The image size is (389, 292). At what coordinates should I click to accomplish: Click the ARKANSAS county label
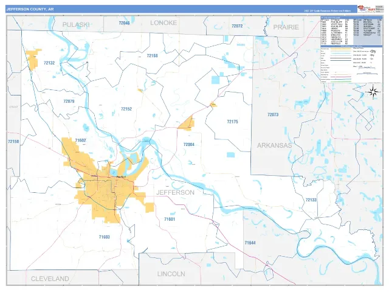[x=274, y=145]
